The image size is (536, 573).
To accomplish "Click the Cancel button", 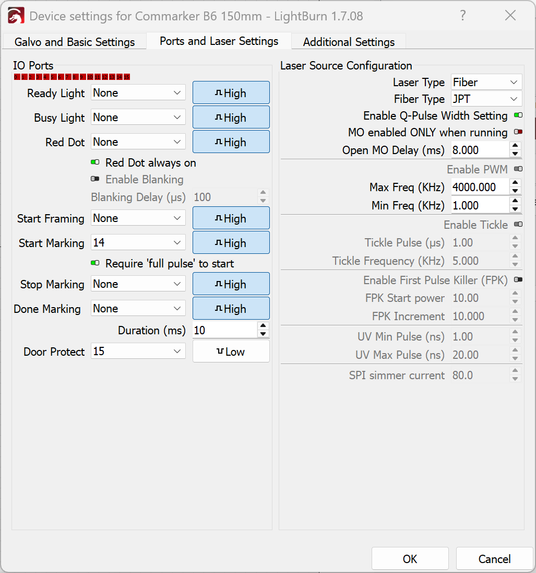I will coord(494,559).
